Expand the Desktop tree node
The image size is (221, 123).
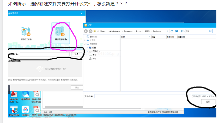click(x=87, y=47)
